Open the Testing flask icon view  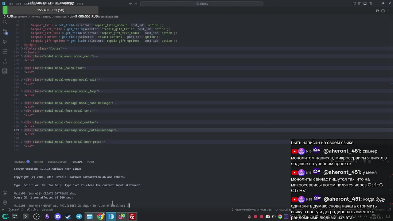tap(5, 61)
